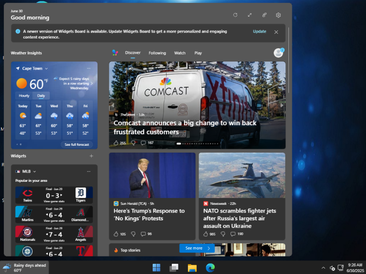Like the Trump Response article
366x274 pixels.
[x=116, y=234]
